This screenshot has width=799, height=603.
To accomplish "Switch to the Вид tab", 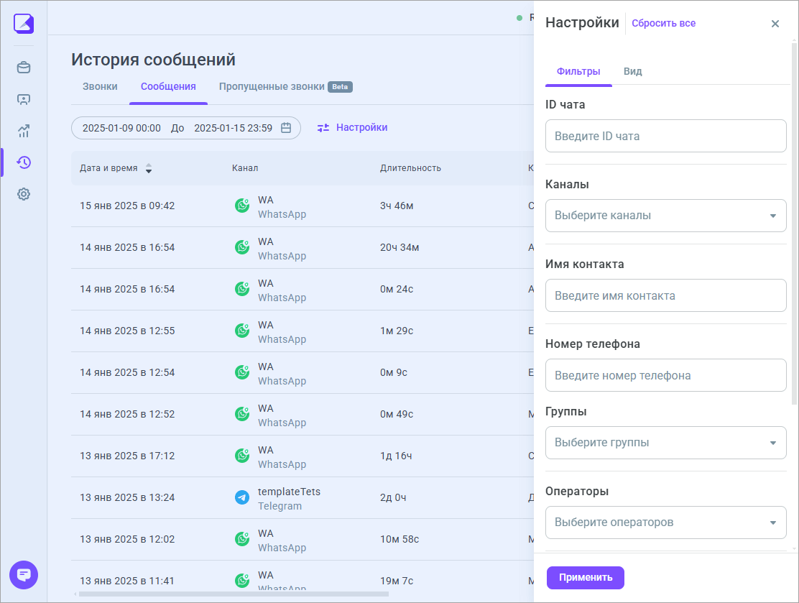I will [x=632, y=71].
